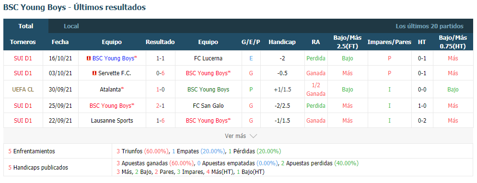The width and height of the screenshot is (477, 183).
Task: Click red card icon beside BSC Young Boys
Action: click(89, 58)
